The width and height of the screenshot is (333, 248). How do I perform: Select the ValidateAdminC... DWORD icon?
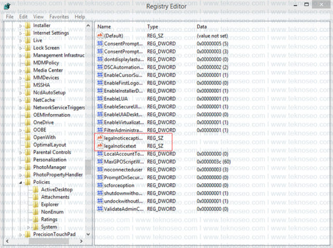tap(100, 208)
